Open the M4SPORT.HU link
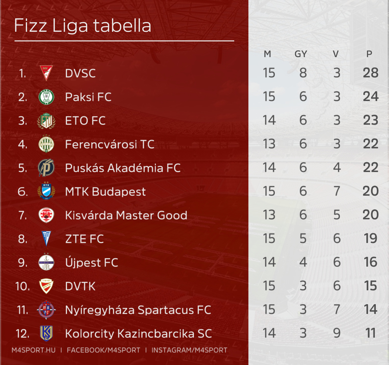The height and width of the screenshot is (365, 389). (33, 350)
